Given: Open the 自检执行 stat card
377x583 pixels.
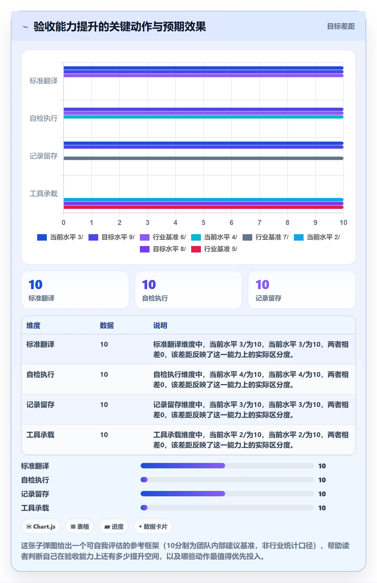Looking at the screenshot, I should [x=188, y=290].
